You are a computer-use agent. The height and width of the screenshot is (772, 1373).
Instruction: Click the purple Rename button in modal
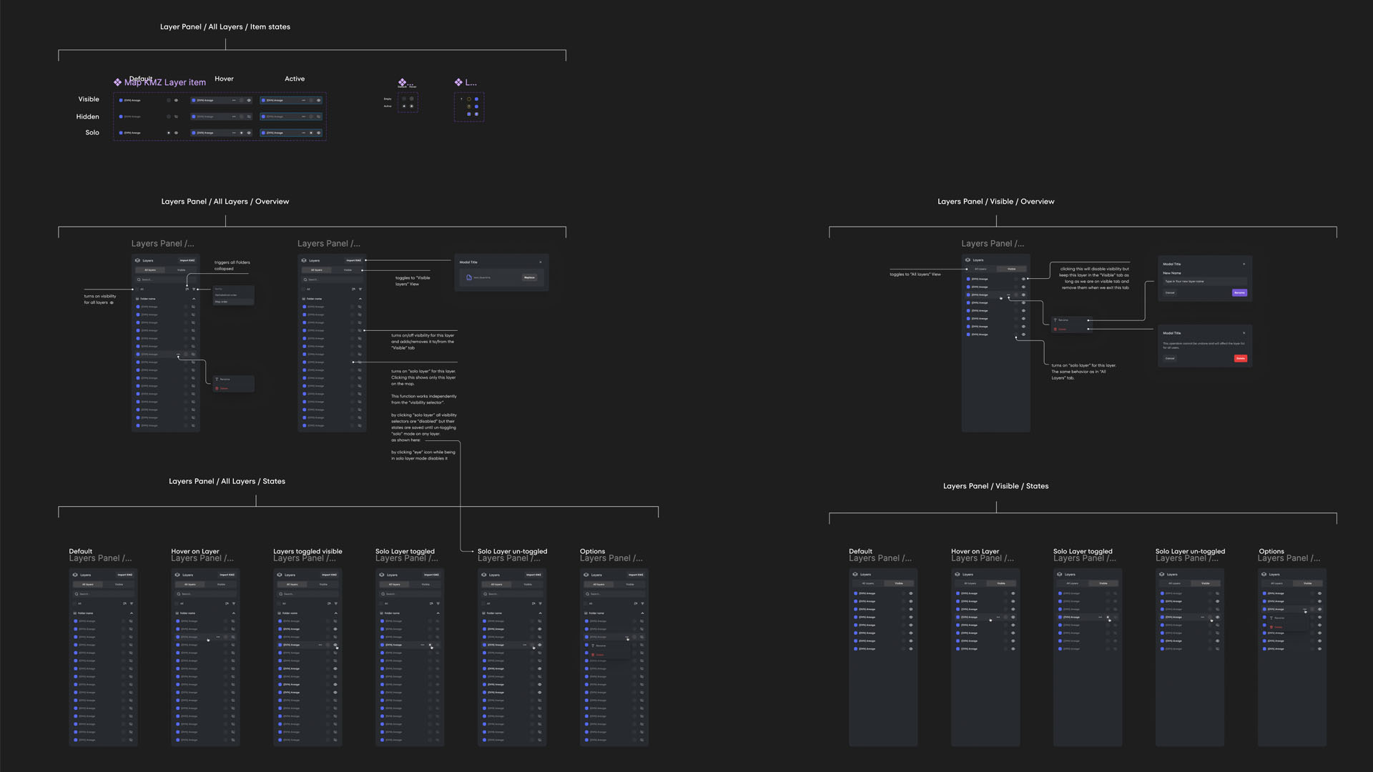[1239, 293]
